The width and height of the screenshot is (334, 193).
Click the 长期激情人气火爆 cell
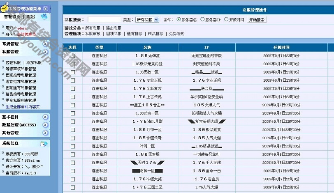point(206,113)
